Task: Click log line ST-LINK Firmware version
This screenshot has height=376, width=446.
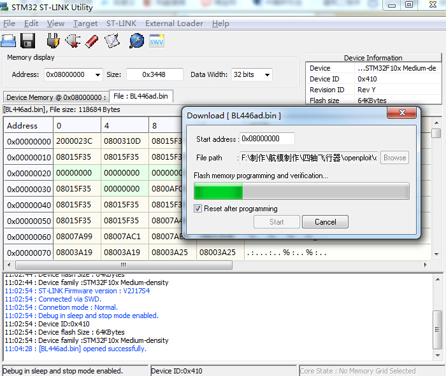Action: [x=77, y=291]
